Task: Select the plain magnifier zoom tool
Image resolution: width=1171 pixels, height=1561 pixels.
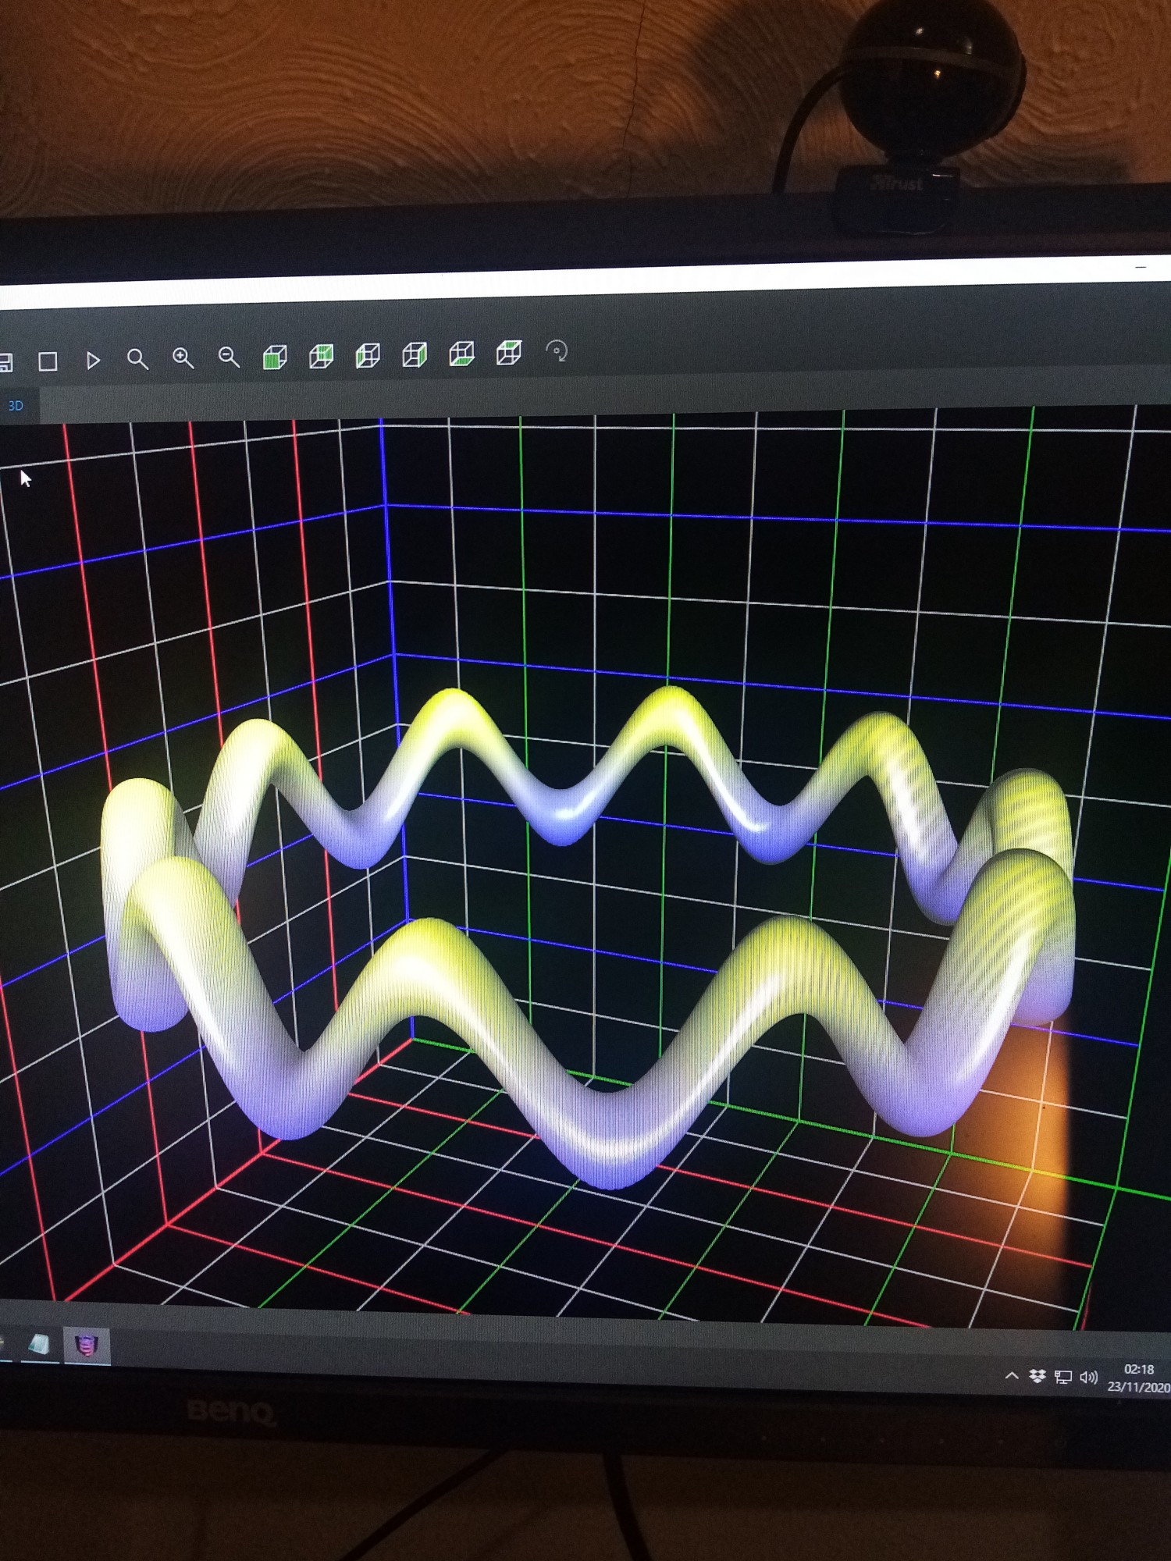Action: (137, 359)
